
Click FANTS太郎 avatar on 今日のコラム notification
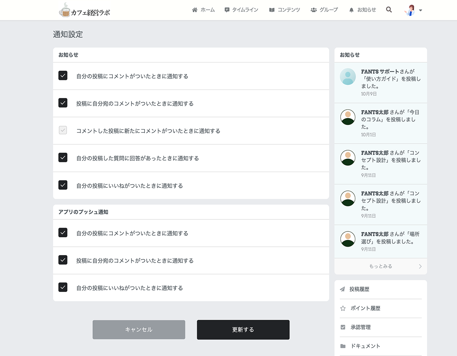pos(348,117)
